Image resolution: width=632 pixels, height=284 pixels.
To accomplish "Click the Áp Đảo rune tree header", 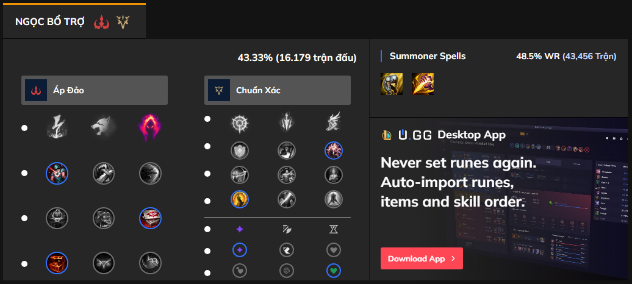I will click(95, 90).
